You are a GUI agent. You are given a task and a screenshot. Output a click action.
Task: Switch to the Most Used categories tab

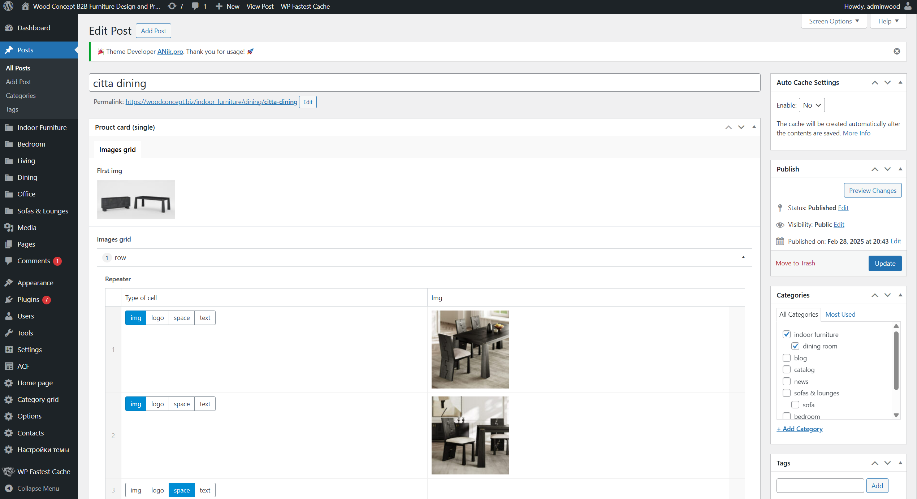tap(840, 314)
